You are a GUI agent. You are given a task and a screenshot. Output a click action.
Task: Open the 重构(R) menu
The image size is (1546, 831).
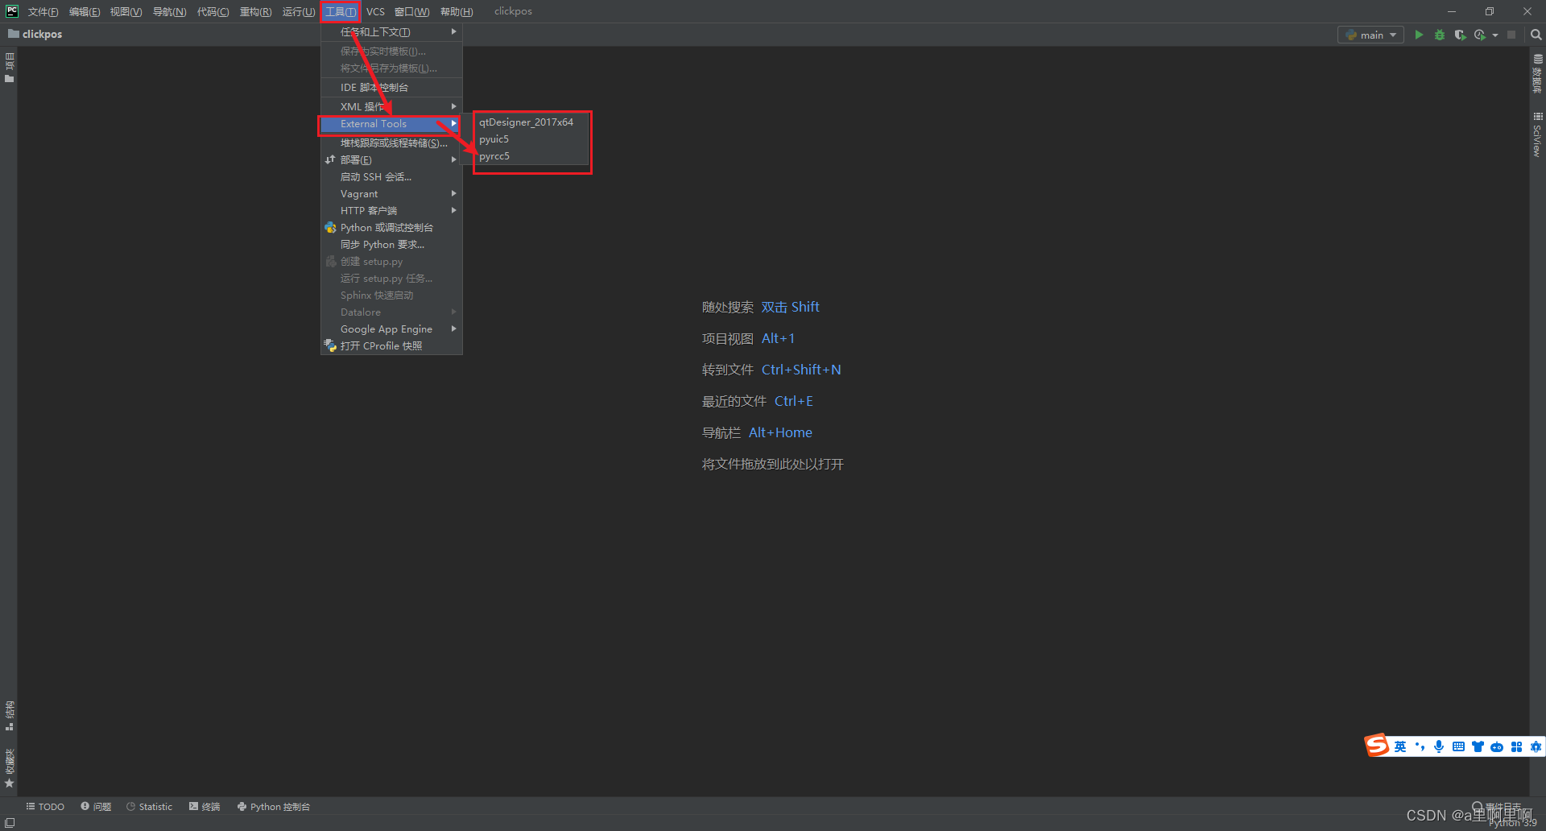(x=255, y=11)
